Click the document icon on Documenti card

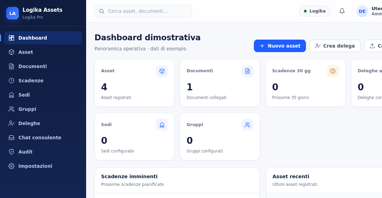pos(248,71)
